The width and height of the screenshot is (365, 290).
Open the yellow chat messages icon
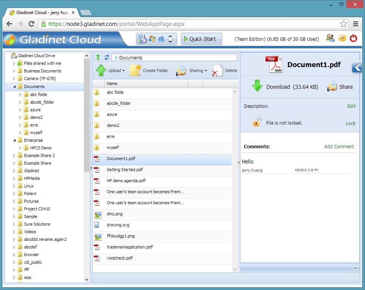pos(342,38)
